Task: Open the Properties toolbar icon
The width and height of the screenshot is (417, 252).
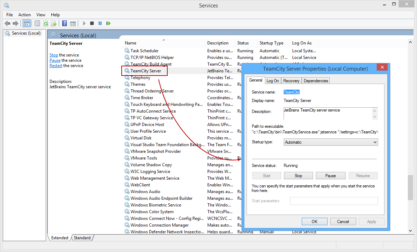Action: coord(37,23)
